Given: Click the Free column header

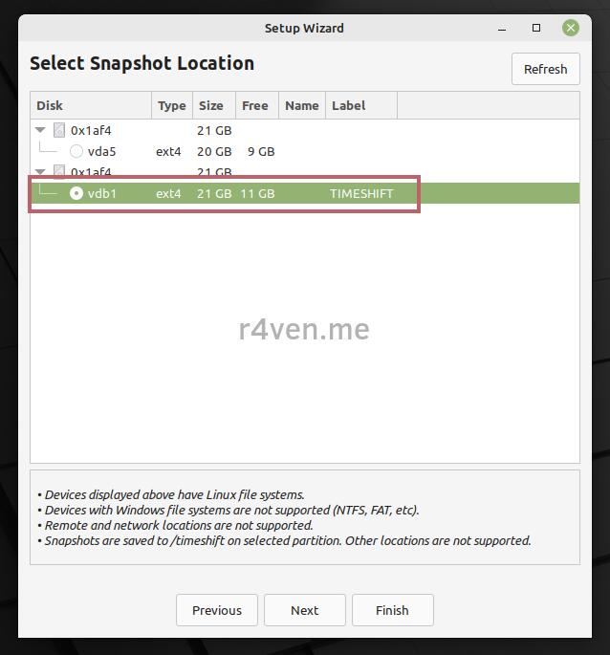Looking at the screenshot, I should [x=255, y=105].
